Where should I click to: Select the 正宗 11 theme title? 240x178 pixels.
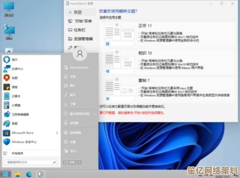[145, 26]
